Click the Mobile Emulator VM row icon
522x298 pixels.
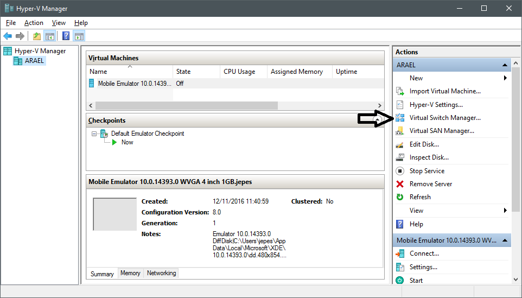92,83
